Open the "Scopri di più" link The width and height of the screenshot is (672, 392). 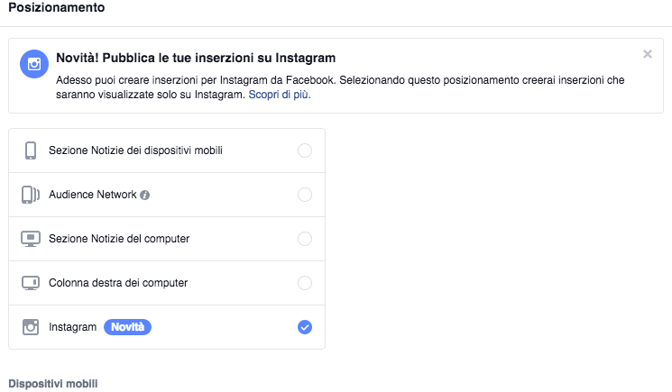click(280, 94)
